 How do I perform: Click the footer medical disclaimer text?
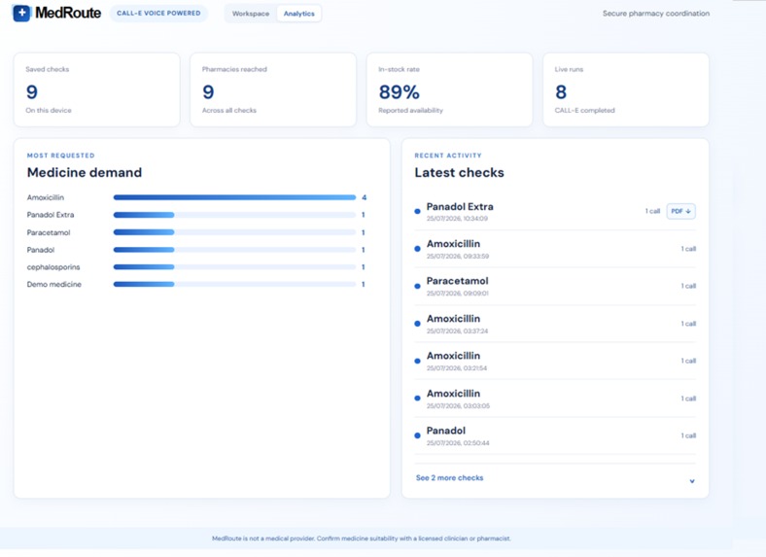tap(362, 539)
